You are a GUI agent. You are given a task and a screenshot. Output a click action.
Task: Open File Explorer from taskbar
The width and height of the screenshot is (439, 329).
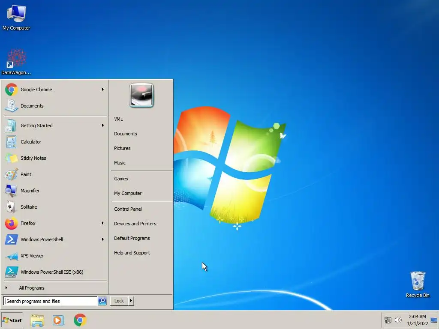(x=37, y=320)
